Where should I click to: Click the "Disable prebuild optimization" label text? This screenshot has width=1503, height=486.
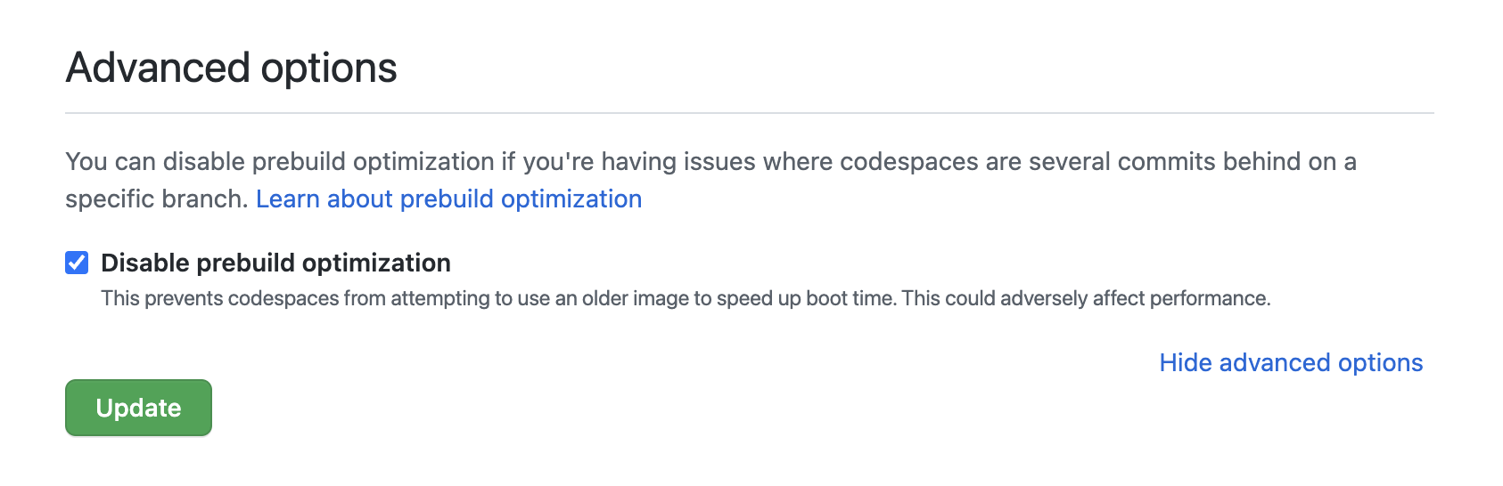coord(275,263)
